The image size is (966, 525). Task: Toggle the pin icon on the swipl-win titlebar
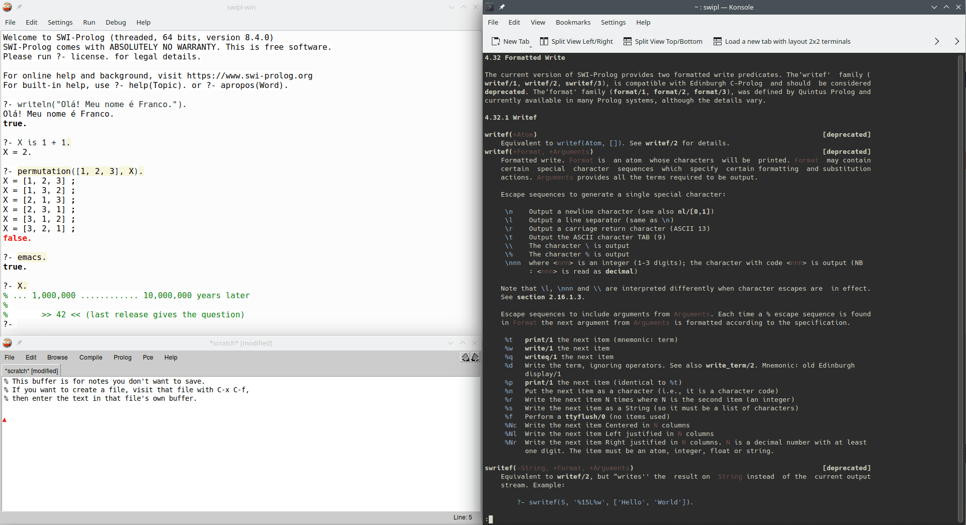(x=19, y=7)
